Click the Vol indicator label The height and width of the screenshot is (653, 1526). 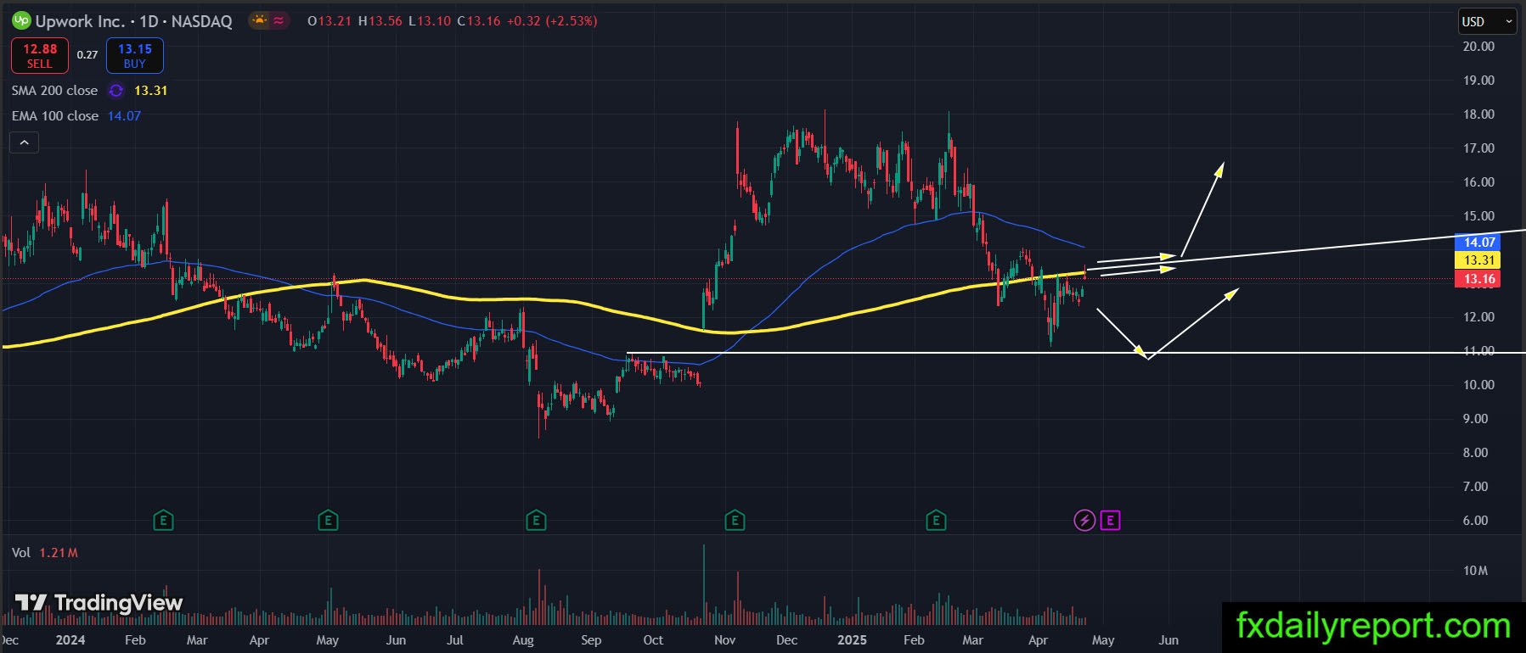21,553
